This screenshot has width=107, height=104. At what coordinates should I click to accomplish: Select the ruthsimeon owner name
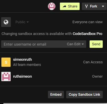pos(23,76)
